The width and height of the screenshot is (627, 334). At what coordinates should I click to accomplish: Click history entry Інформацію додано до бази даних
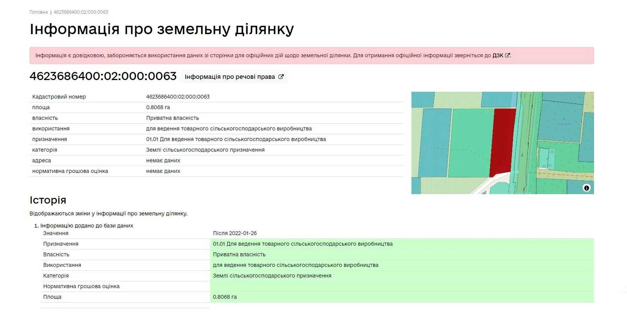tap(87, 226)
